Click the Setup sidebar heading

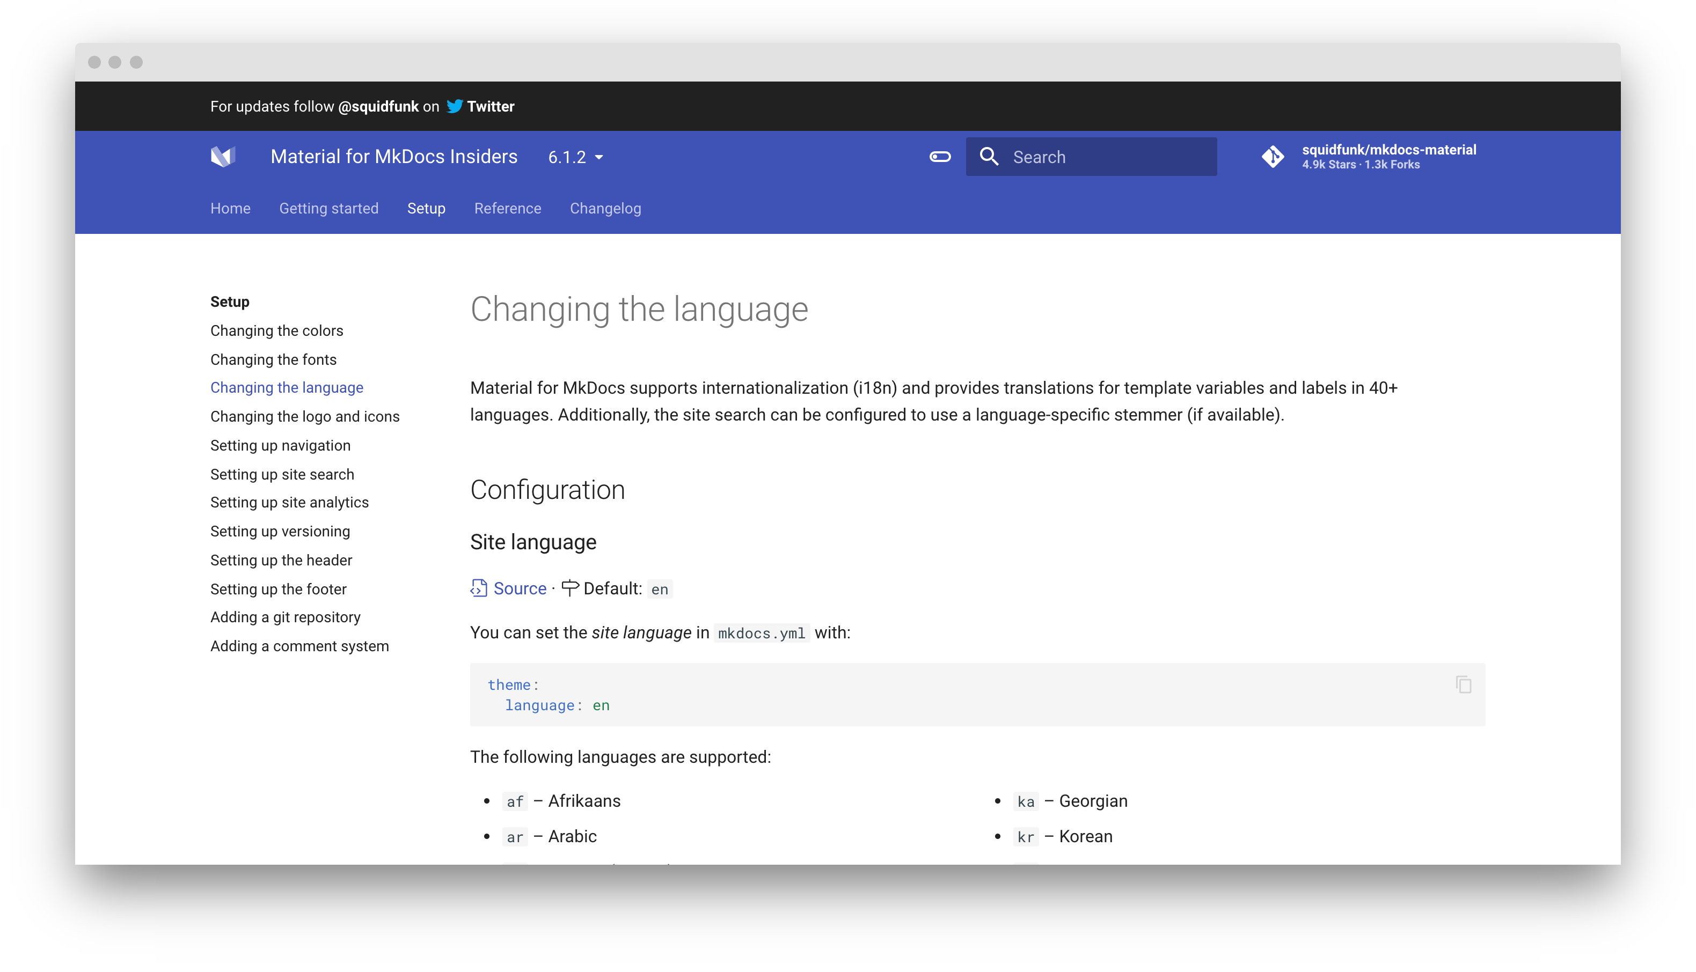229,302
